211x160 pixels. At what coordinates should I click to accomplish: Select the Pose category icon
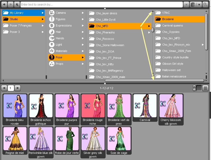pos(52,57)
